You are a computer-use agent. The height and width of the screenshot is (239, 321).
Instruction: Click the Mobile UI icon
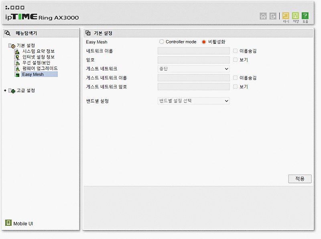click(8, 223)
